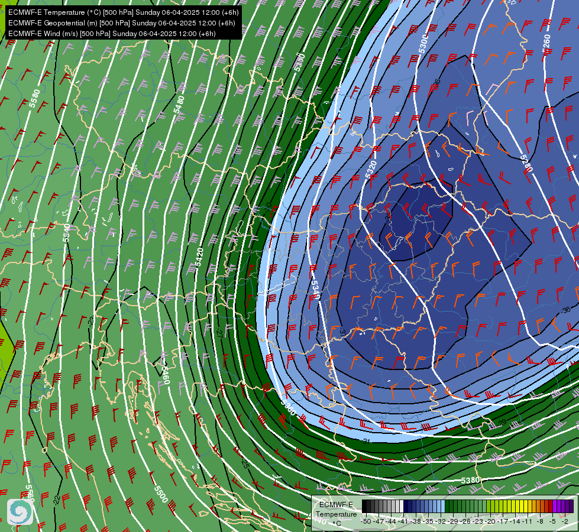Click the 5420 geopotential contour label

click(199, 257)
